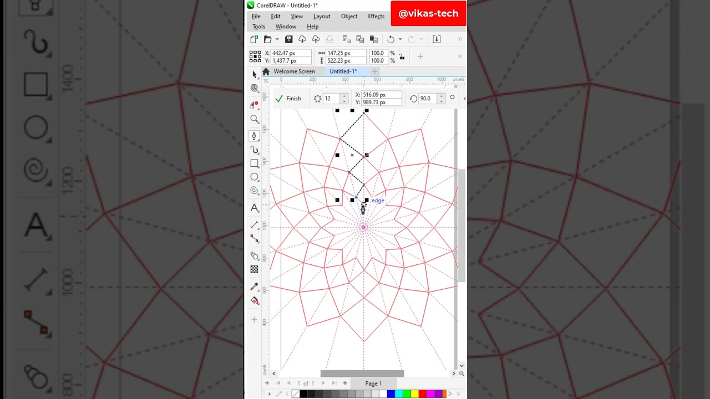
Task: Click the Import icon
Action: click(x=437, y=39)
